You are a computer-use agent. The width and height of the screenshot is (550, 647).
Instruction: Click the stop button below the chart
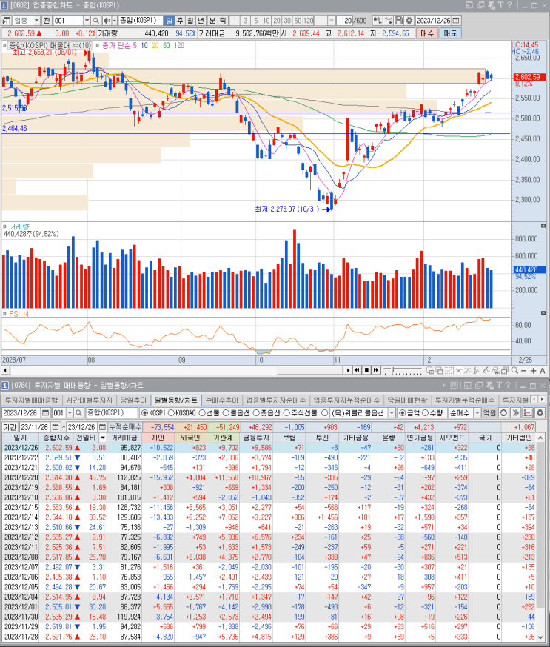point(366,370)
